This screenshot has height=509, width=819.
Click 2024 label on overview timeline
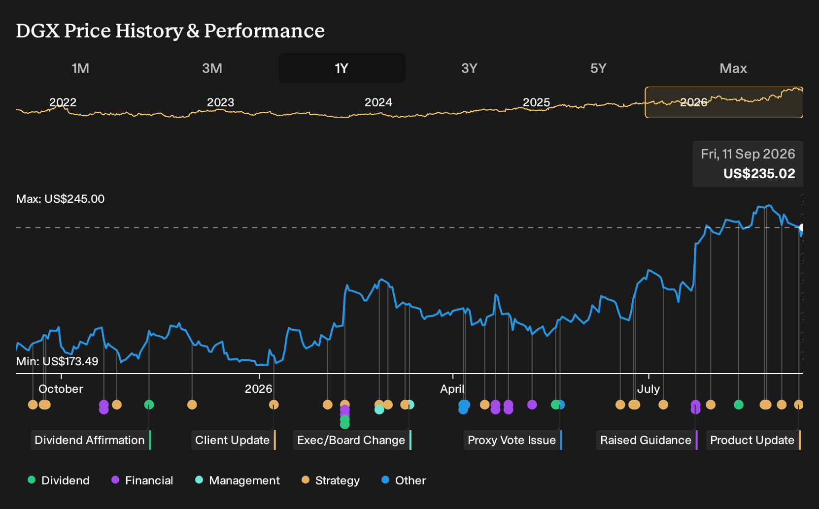tap(378, 102)
